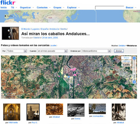140x124 pixels.
Task: Click the cosmopolitas author link
Action: point(99,116)
